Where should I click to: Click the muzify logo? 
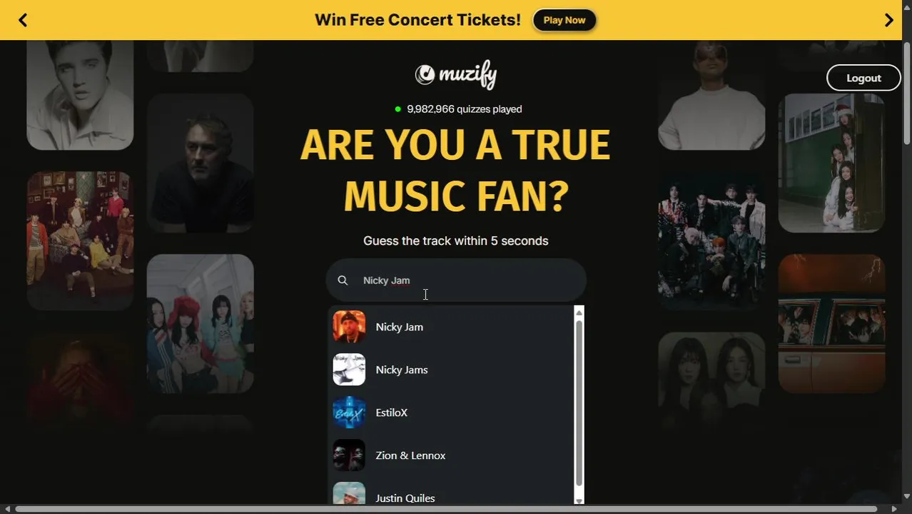pyautogui.click(x=456, y=74)
